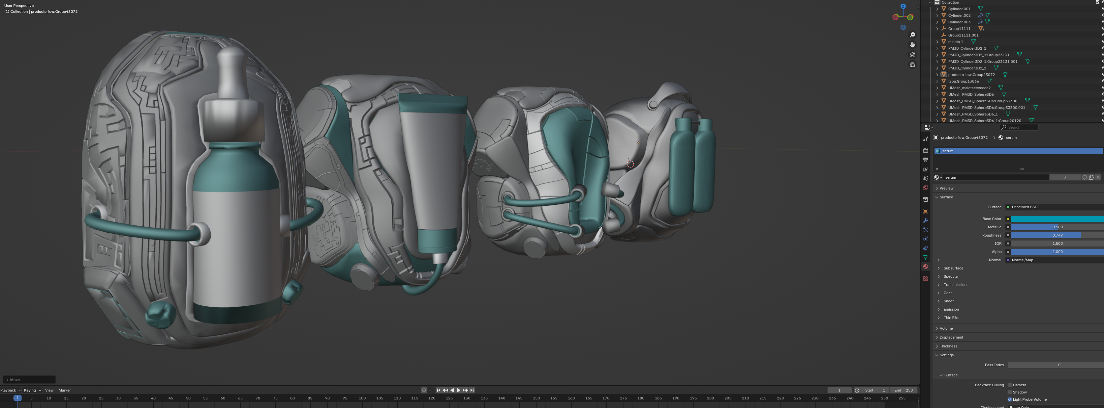Viewport: 1104px width, 408px height.
Task: Click the Base Color teal swatch
Action: tap(1057, 219)
